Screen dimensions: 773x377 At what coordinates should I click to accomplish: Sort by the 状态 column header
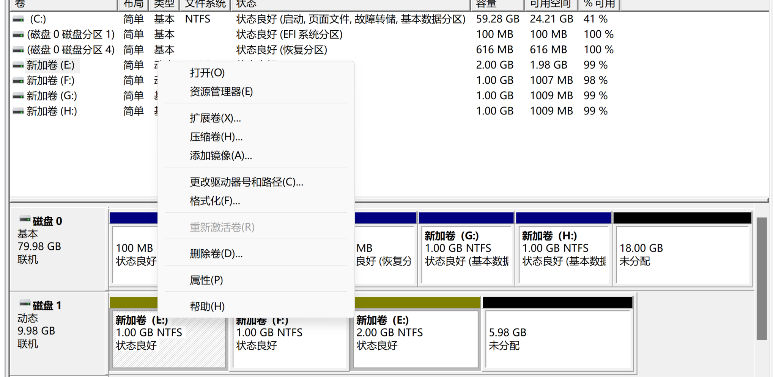(351, 4)
